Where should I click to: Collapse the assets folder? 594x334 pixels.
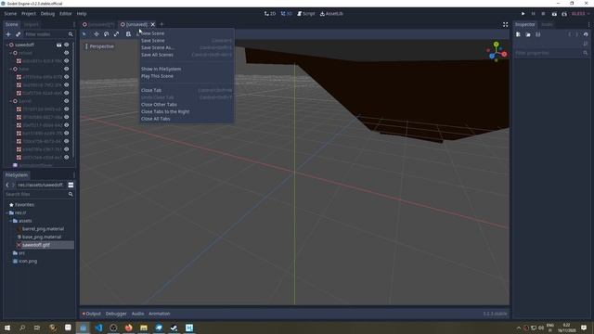[10, 221]
